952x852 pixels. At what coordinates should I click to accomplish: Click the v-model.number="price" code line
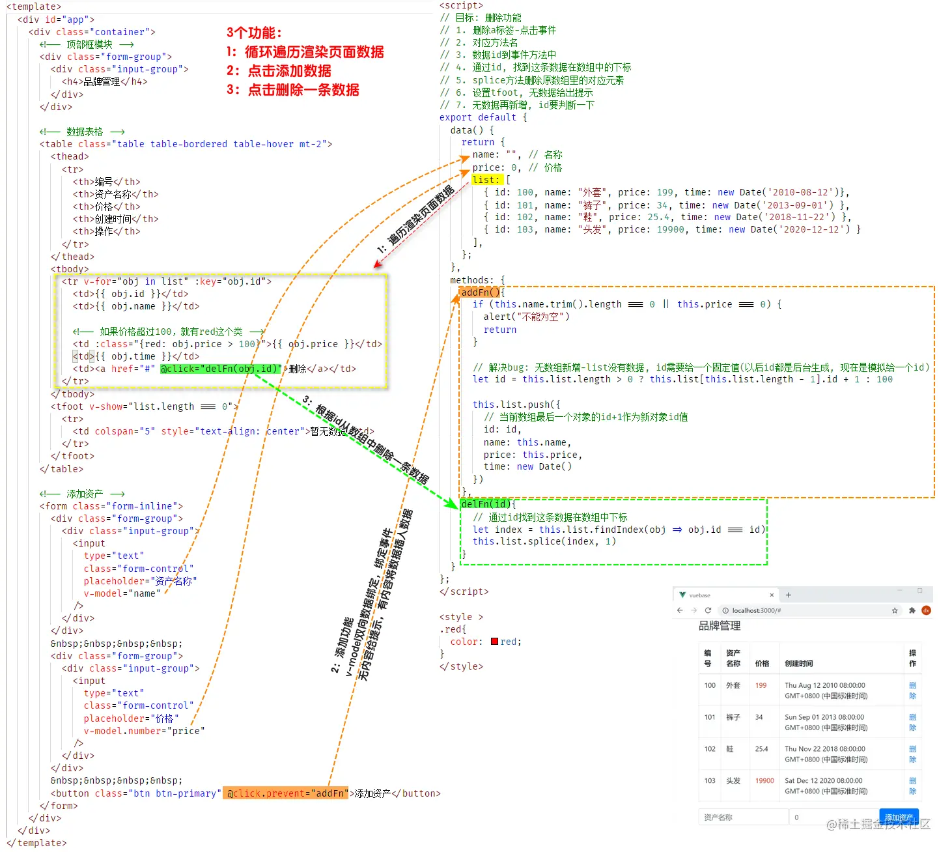[144, 731]
